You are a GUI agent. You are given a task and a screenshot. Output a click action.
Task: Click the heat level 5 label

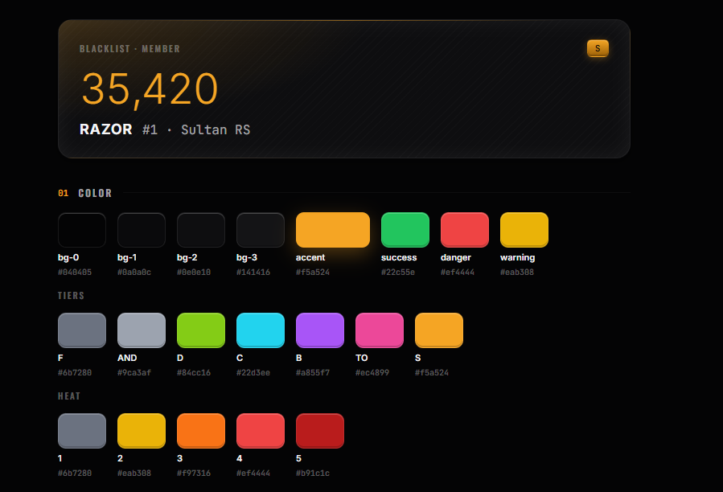coord(299,458)
